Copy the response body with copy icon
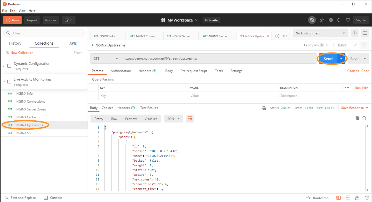372x202 pixels. (357, 118)
